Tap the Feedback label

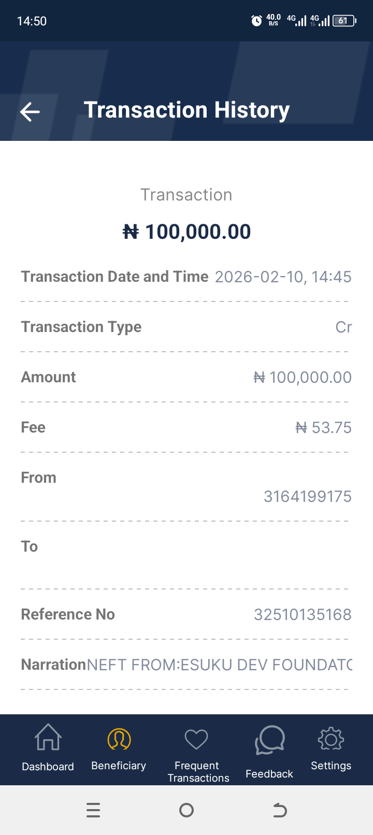[x=269, y=774]
